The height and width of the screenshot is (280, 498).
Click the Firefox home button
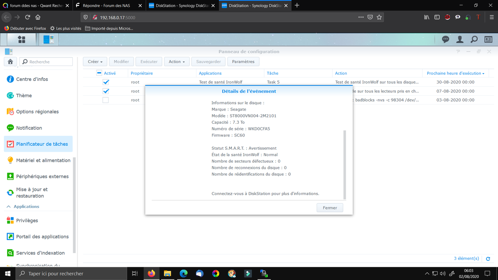[x=38, y=17]
